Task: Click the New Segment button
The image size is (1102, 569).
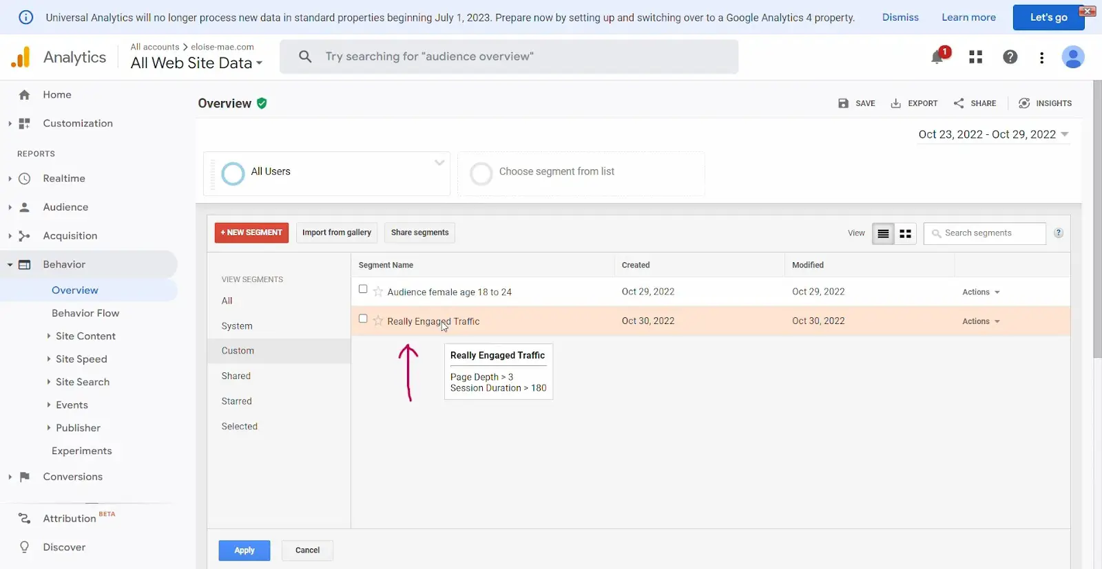Action: pyautogui.click(x=251, y=233)
